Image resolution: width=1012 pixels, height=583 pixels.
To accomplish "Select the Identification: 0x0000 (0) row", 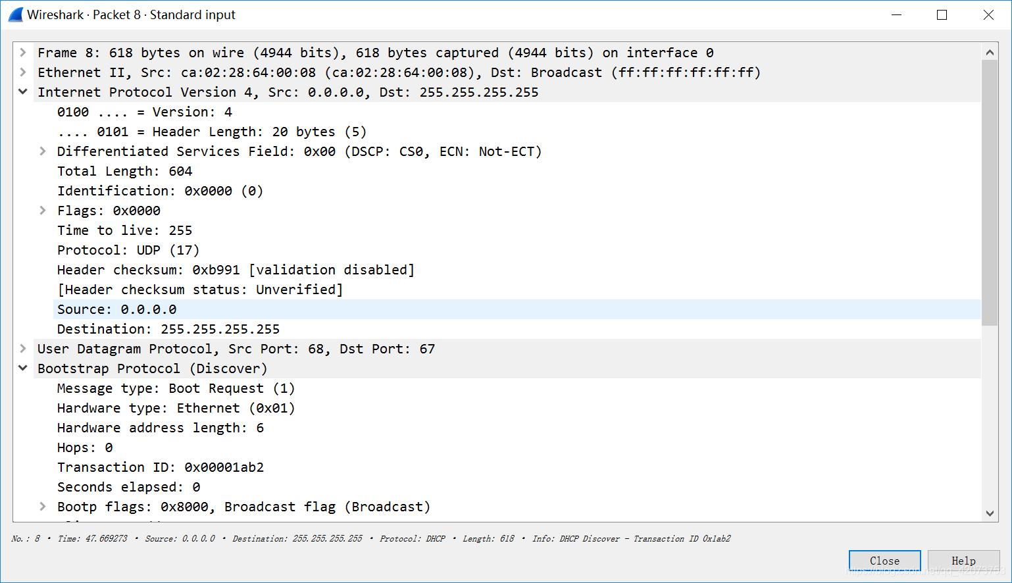I will pyautogui.click(x=517, y=191).
